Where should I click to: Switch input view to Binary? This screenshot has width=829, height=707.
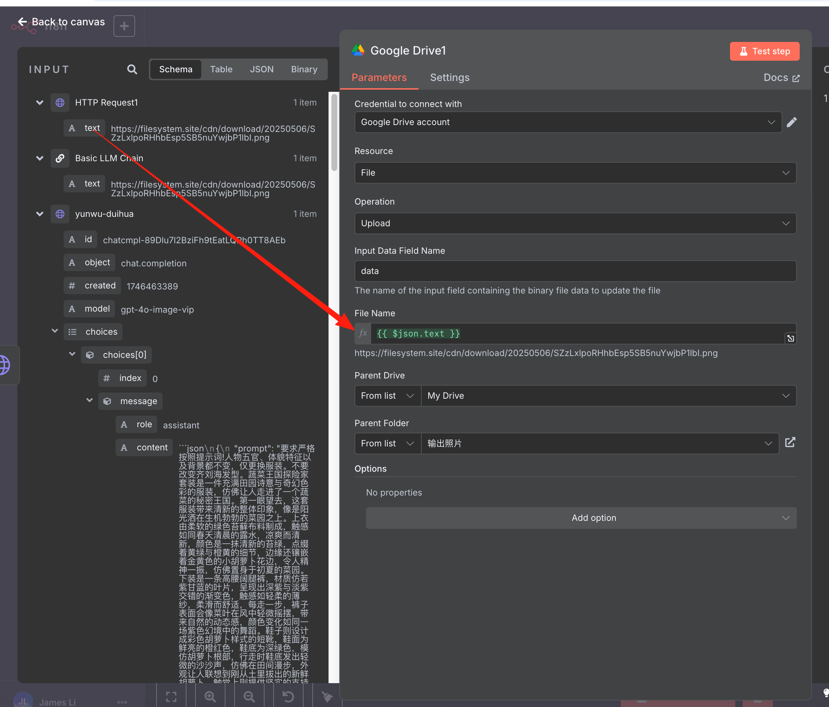pos(304,69)
